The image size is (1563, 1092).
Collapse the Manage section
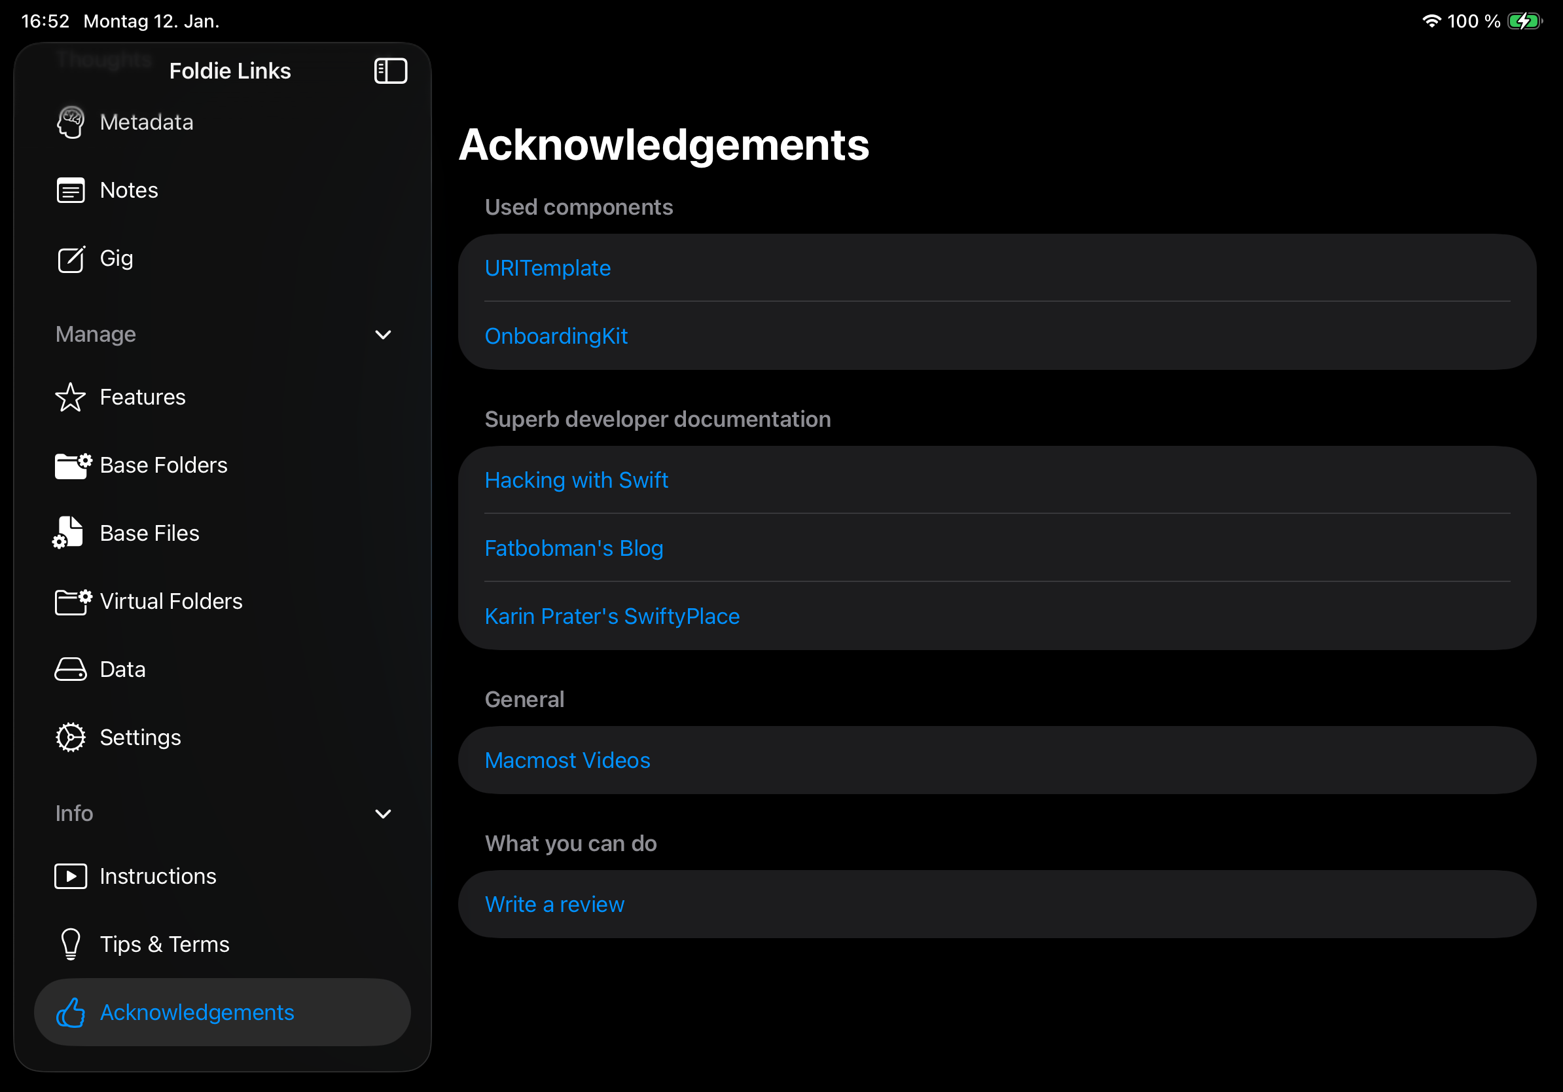pos(384,335)
